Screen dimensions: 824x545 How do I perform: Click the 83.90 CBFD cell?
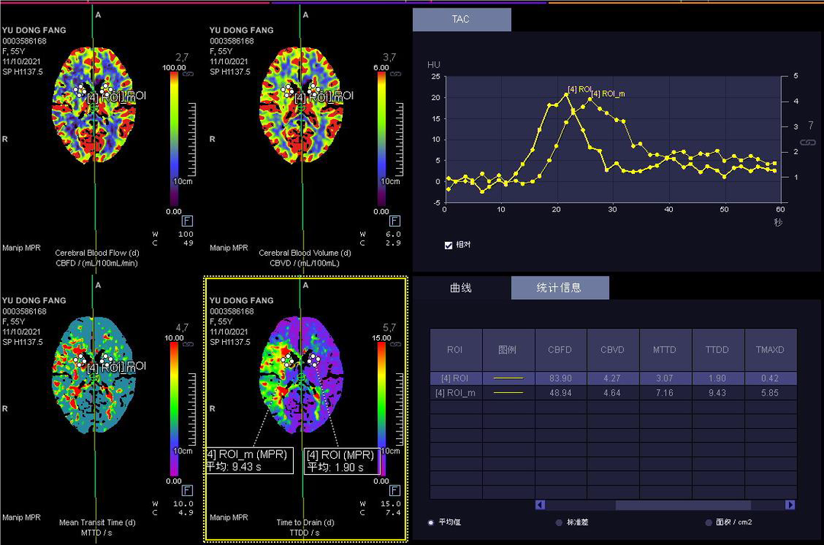click(x=561, y=379)
